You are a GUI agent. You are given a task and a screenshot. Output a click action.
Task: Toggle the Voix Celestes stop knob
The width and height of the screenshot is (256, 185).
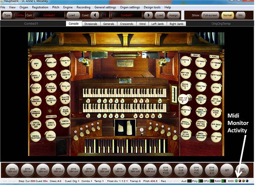(x=51, y=100)
